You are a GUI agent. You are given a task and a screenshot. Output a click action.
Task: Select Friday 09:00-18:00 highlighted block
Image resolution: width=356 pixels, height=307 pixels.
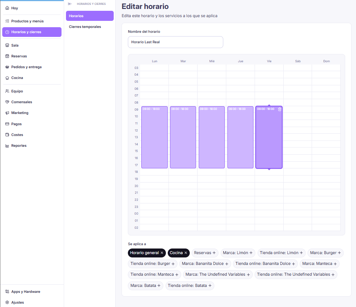click(x=269, y=137)
